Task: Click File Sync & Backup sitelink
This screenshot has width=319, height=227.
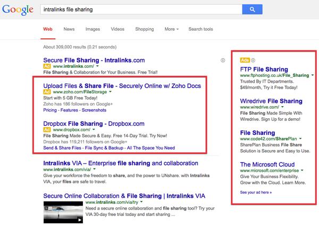Action: 104,148
